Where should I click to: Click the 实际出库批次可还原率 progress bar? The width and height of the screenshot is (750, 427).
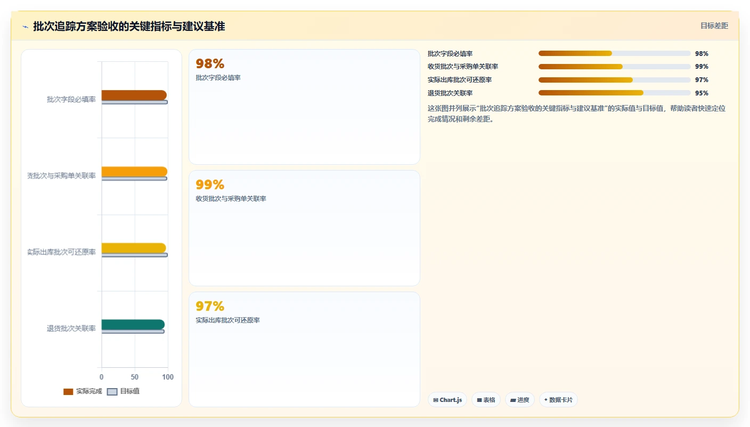[x=614, y=80]
